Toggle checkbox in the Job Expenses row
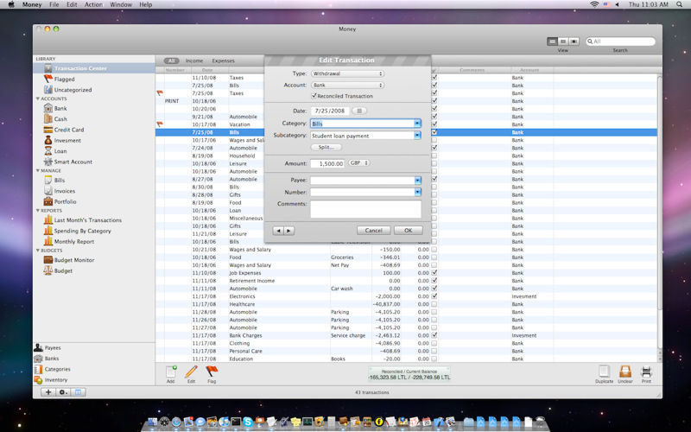Image resolution: width=691 pixels, height=432 pixels. 434,273
